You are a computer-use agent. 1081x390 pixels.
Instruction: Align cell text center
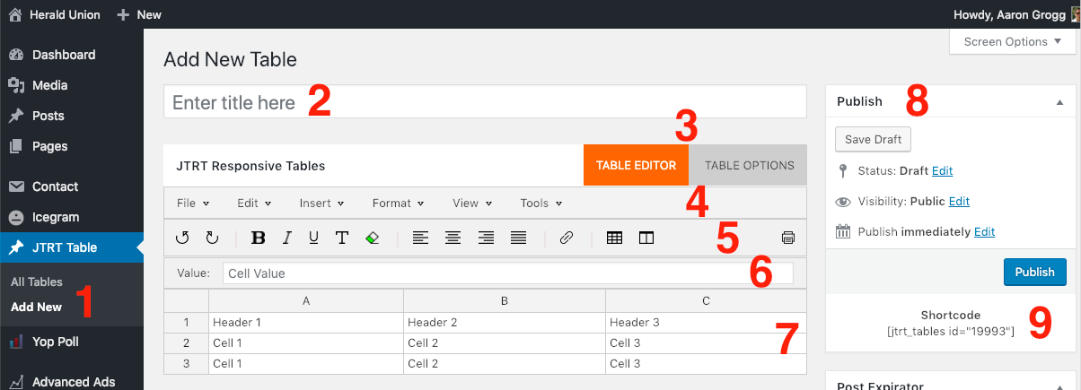click(453, 238)
